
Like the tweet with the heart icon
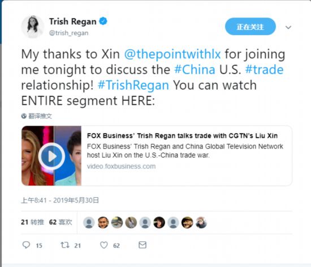pos(103,245)
